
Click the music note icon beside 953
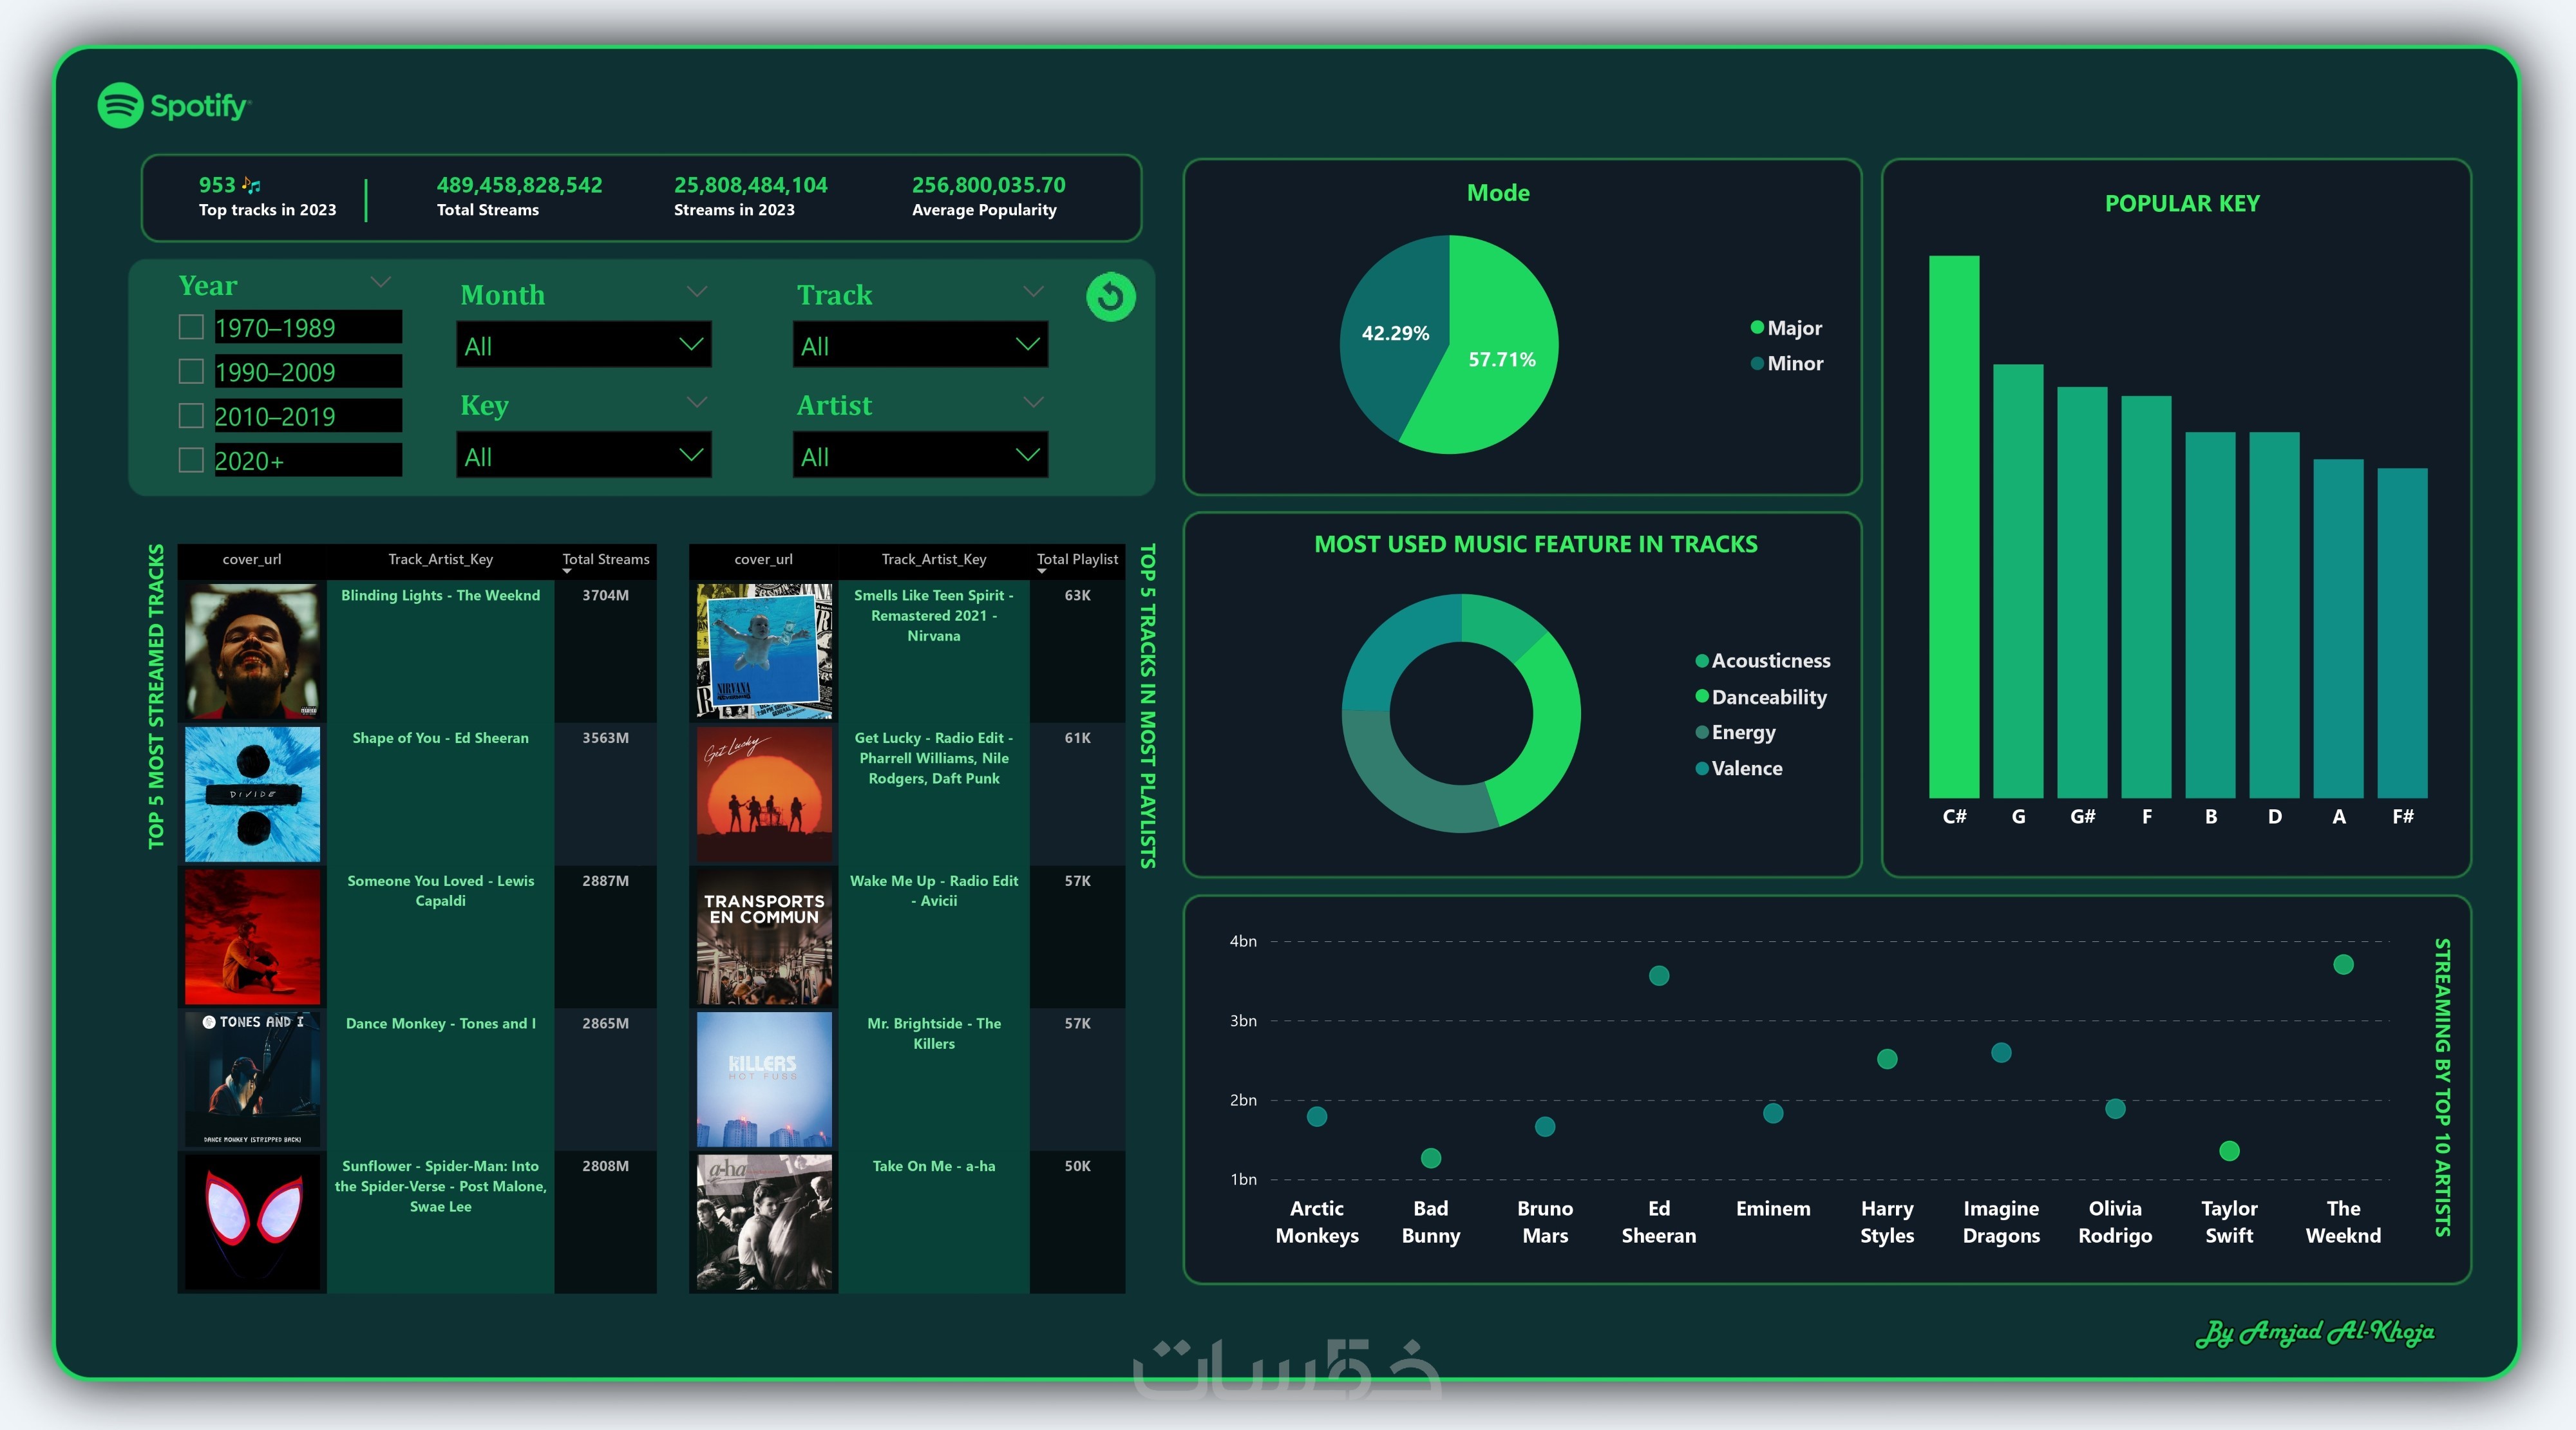coord(251,185)
